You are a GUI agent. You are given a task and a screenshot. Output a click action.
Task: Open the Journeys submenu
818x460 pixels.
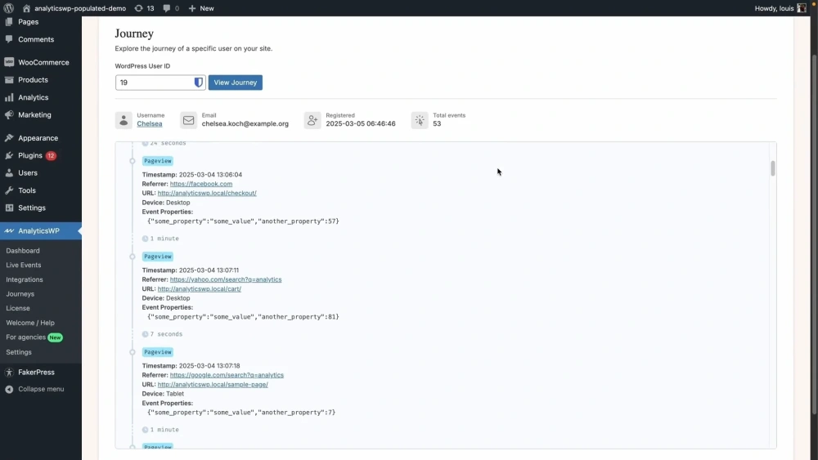pos(20,294)
